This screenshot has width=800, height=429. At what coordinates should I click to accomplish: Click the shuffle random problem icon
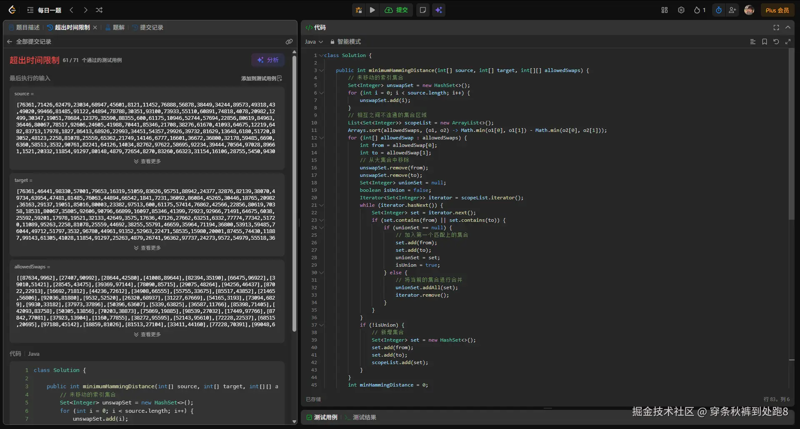[x=99, y=10]
